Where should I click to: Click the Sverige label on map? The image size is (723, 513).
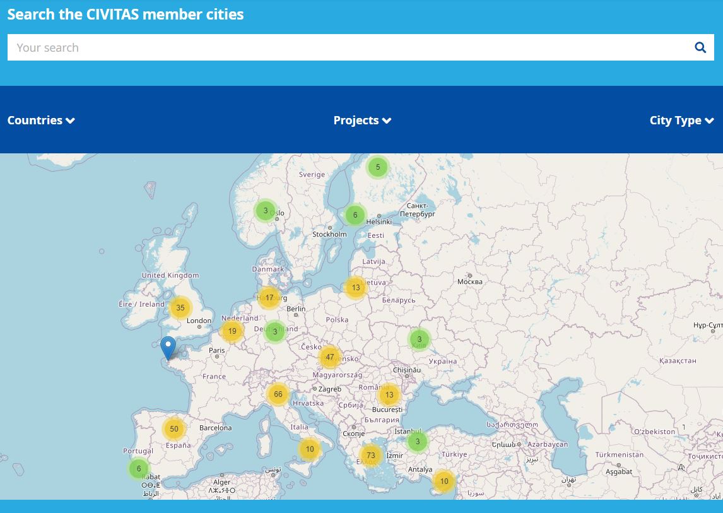click(312, 174)
